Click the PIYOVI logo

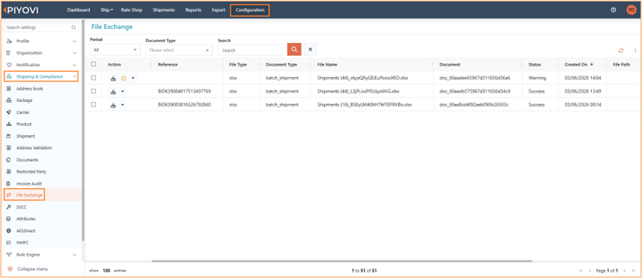tap(21, 10)
